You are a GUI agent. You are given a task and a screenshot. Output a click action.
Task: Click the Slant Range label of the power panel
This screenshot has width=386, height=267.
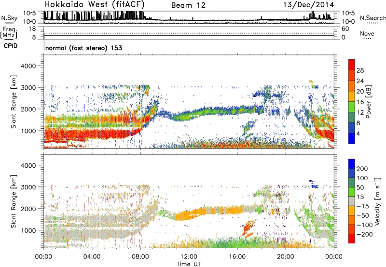[x=14, y=102]
